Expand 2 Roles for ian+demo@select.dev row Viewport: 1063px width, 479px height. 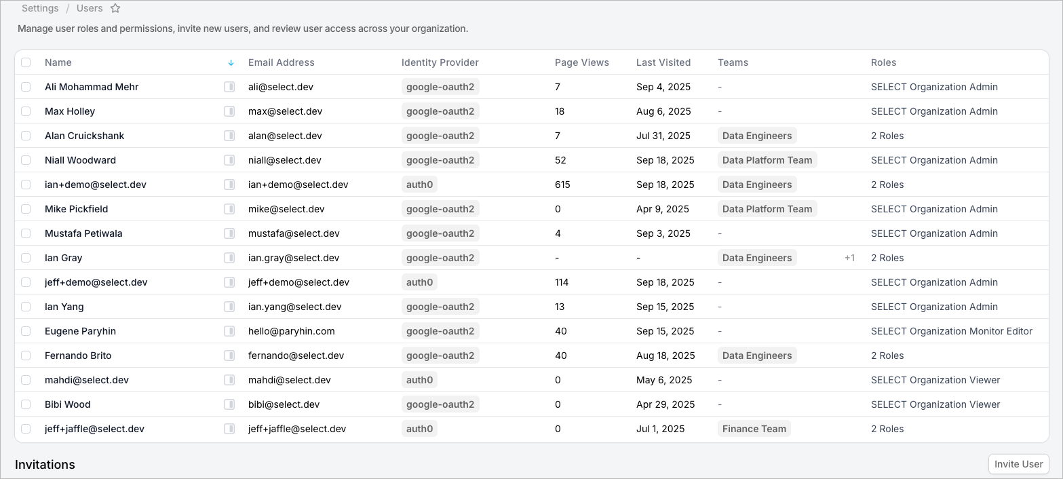(887, 185)
